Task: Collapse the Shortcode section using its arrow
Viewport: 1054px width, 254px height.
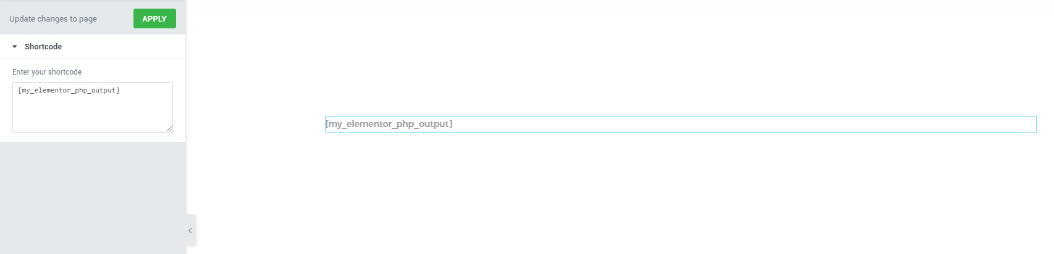Action: (15, 47)
